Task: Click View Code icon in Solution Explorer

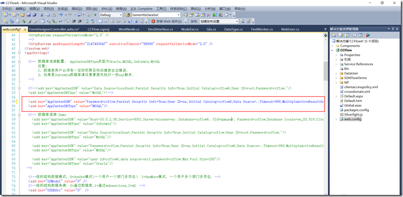Action: pyautogui.click(x=355, y=35)
